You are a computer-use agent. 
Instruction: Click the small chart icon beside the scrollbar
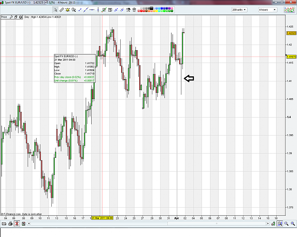point(23,224)
